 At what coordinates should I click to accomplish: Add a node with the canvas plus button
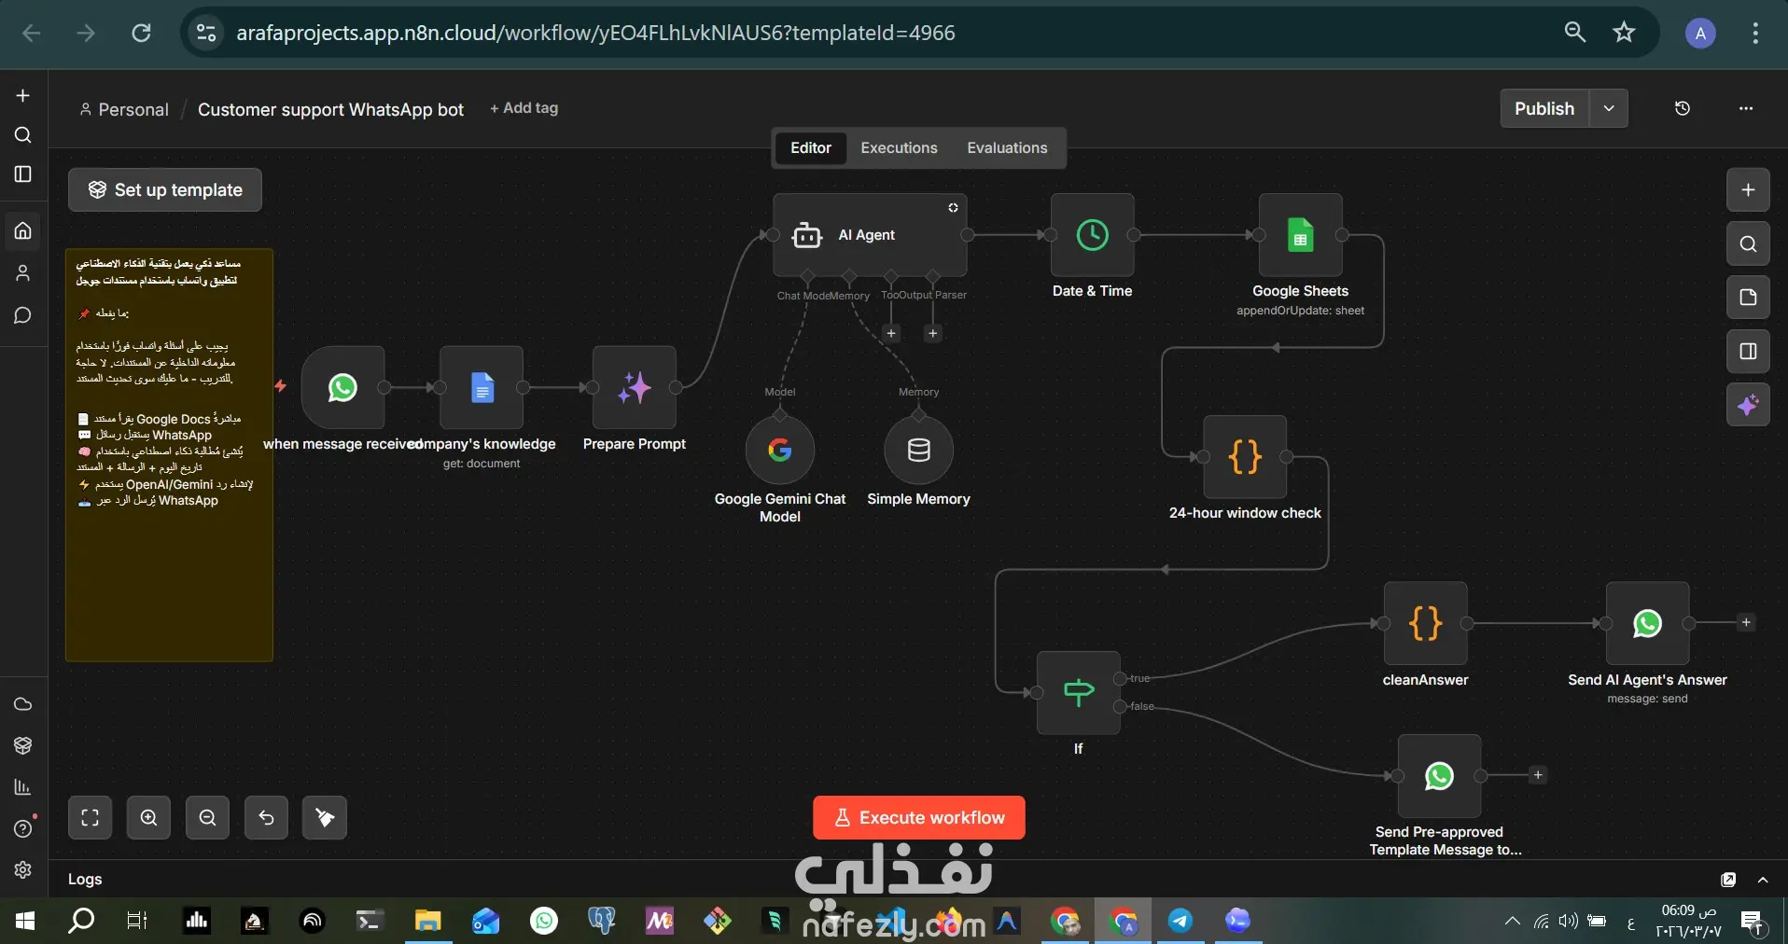click(1749, 190)
